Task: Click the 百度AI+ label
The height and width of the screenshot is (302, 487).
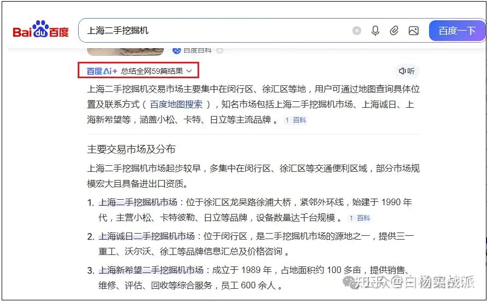Action: coord(102,71)
